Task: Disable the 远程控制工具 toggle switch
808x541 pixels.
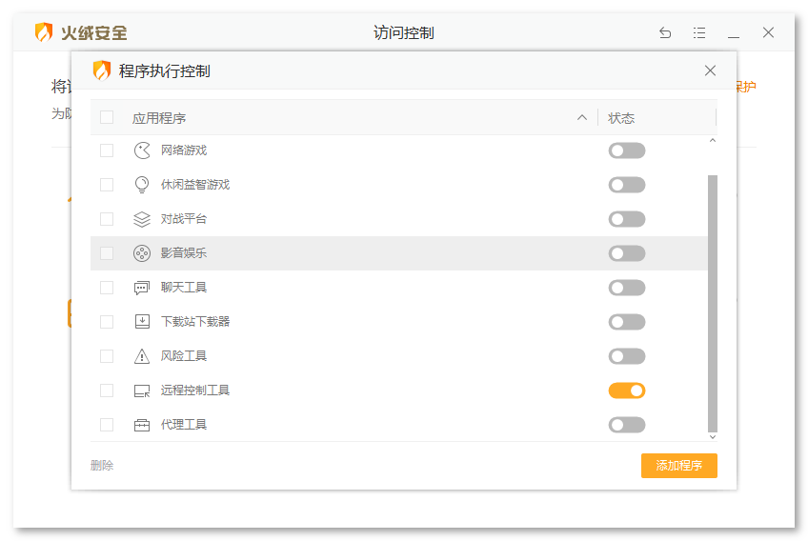Action: tap(627, 391)
